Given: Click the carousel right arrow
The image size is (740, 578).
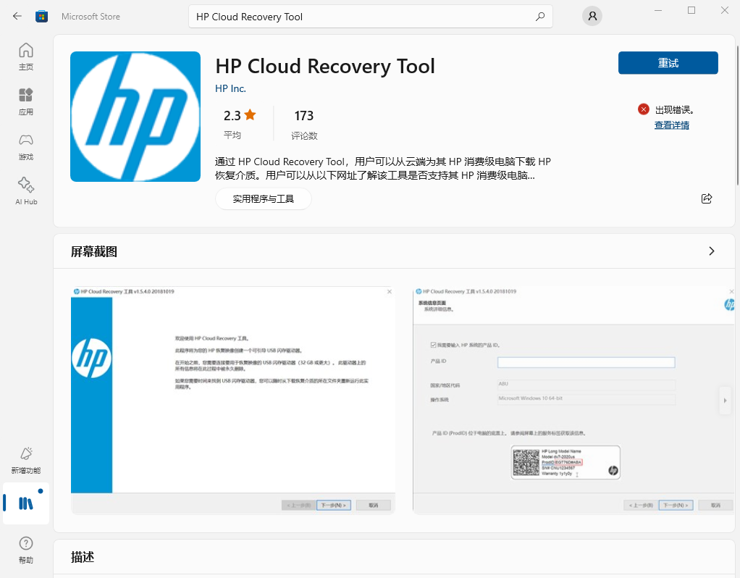Looking at the screenshot, I should click(725, 400).
